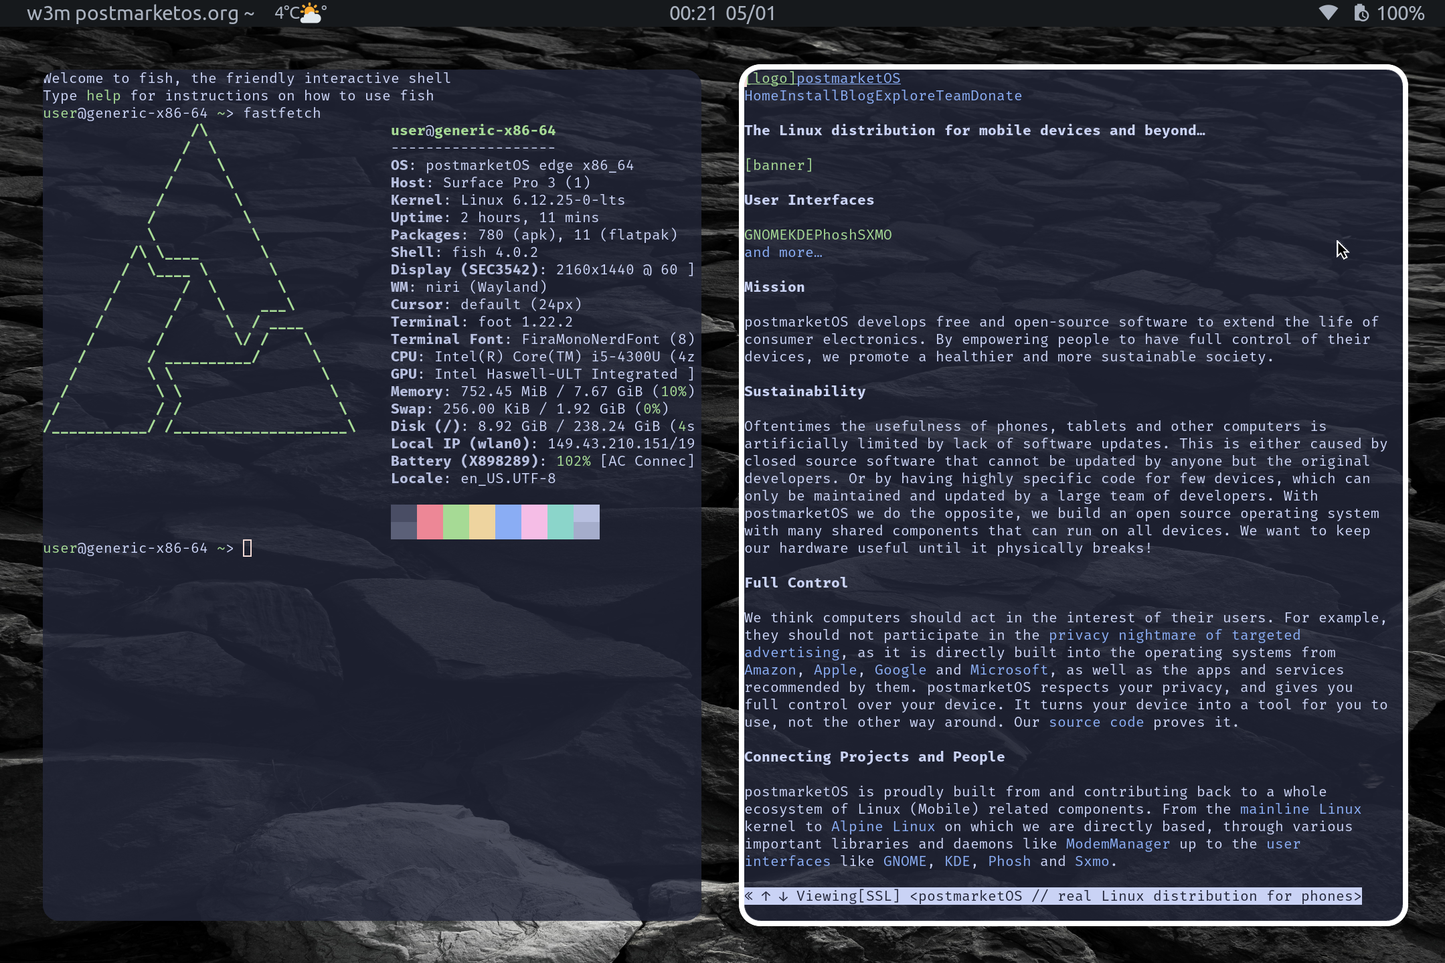Image resolution: width=1445 pixels, height=963 pixels.
Task: Open the Explore nav link
Action: 905,96
